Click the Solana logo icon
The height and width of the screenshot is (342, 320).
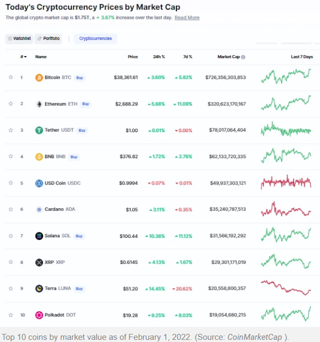point(39,236)
